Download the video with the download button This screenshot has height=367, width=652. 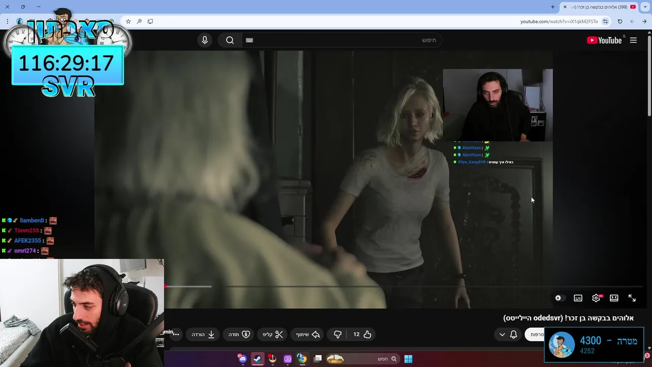coord(203,334)
